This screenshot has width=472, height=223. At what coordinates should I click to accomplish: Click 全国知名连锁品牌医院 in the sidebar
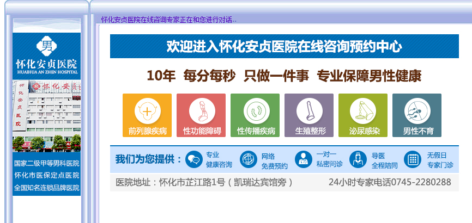click(x=47, y=188)
